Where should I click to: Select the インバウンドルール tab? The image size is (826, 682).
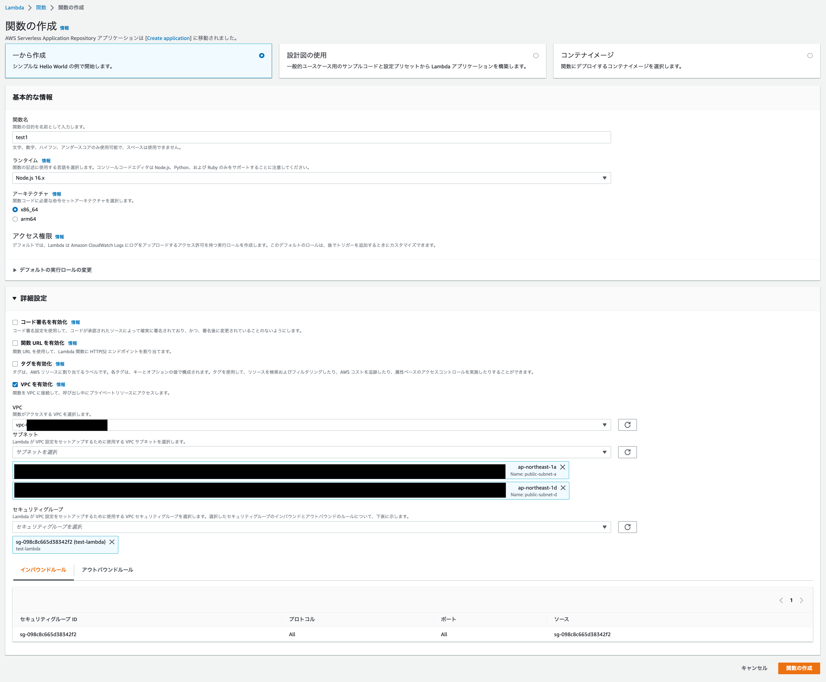click(43, 570)
